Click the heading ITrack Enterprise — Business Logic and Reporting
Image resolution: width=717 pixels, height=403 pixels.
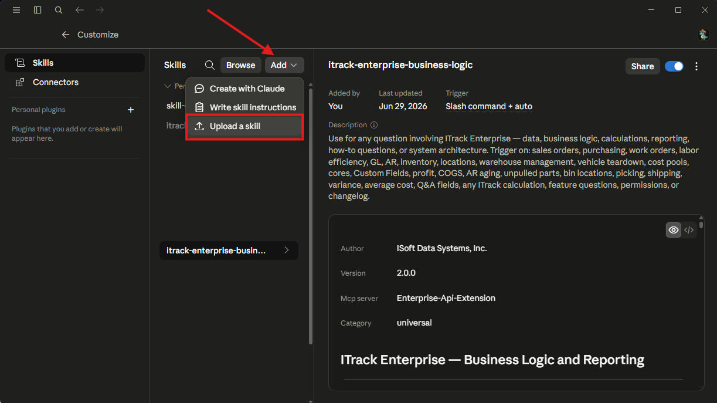(x=492, y=360)
